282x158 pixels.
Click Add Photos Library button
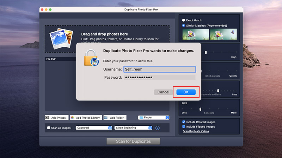86,118
